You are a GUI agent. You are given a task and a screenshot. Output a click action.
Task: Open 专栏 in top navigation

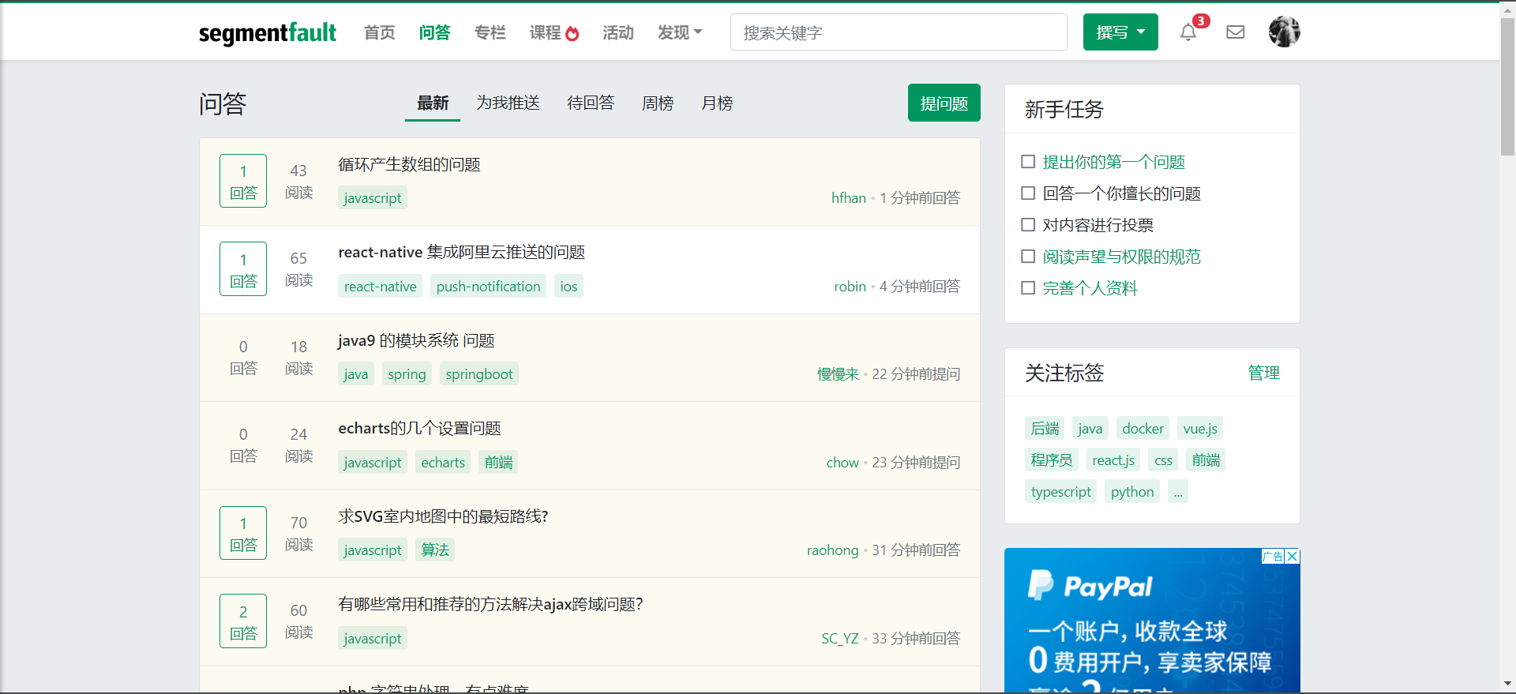tap(490, 32)
